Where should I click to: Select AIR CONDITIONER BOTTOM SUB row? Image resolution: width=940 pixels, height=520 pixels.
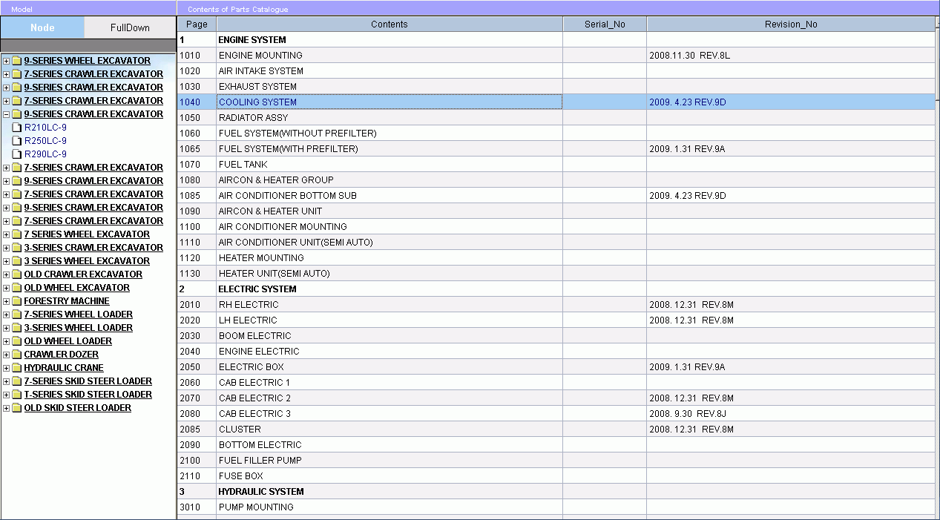(x=556, y=196)
